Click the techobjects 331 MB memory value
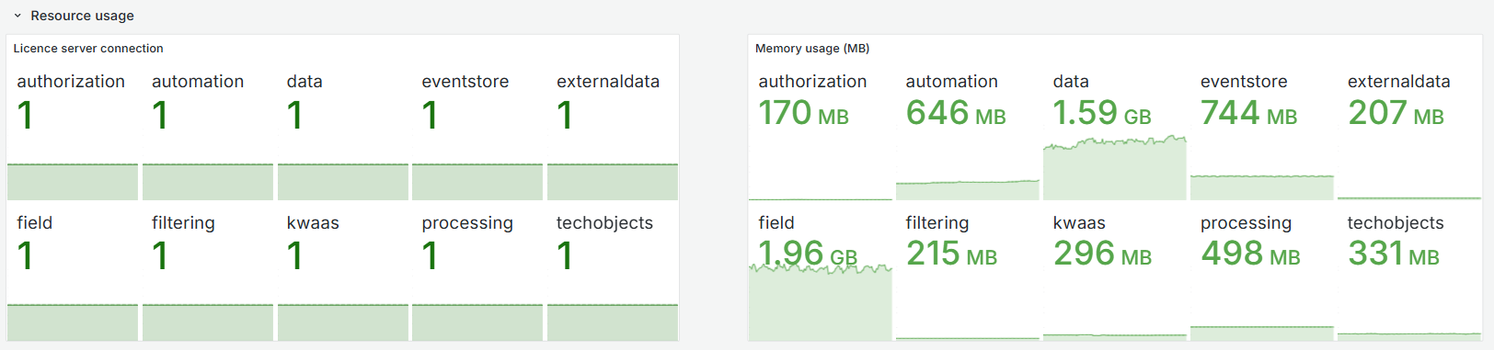 (1394, 254)
